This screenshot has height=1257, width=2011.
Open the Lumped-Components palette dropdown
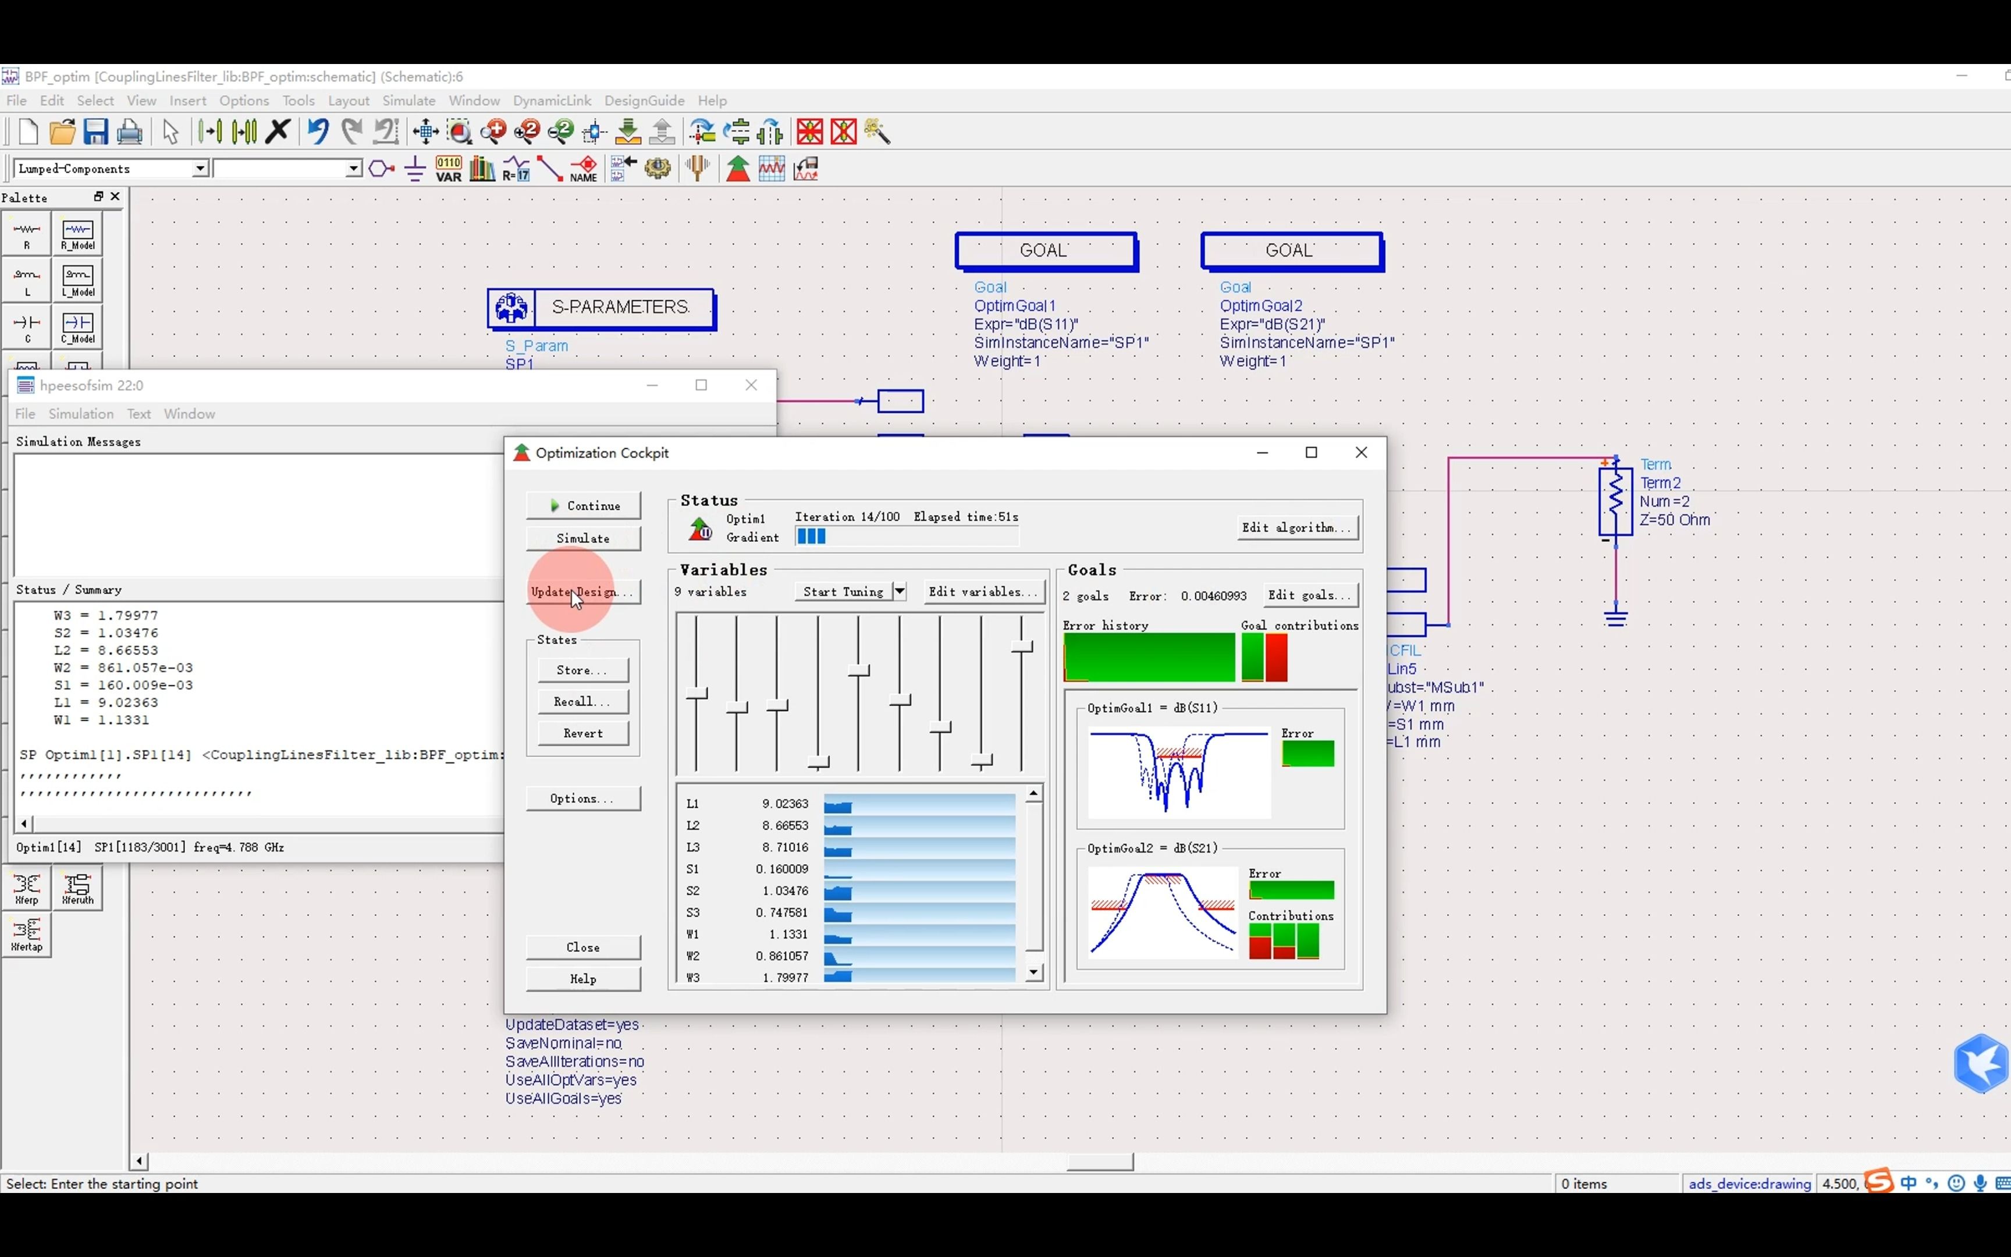200,169
